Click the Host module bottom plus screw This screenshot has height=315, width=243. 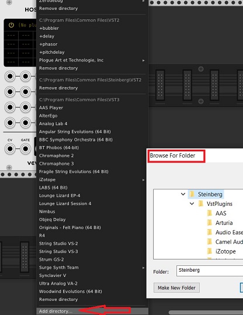point(9,167)
